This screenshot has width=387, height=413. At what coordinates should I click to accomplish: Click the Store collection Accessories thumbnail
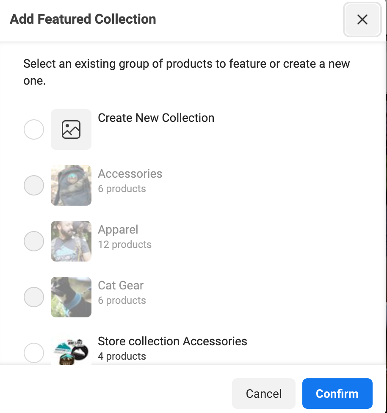point(71,350)
